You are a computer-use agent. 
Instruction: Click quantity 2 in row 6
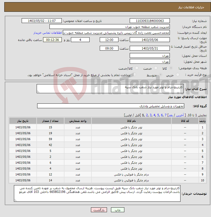pos(50,157)
